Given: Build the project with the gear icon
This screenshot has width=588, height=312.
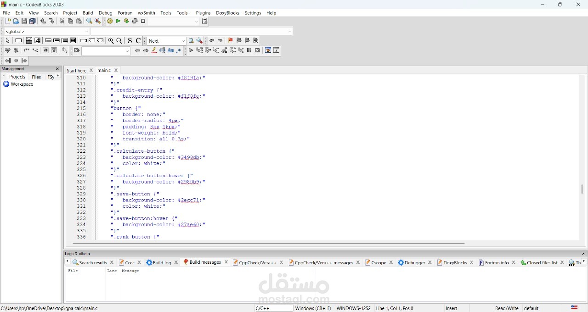Looking at the screenshot, I should (110, 21).
